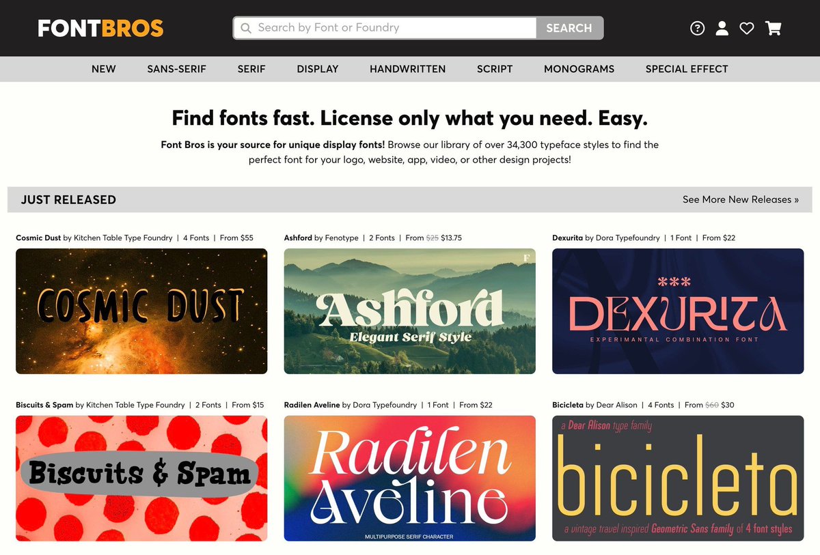Image resolution: width=820 pixels, height=555 pixels.
Task: Open the Bicicleta preview image
Action: (x=677, y=479)
